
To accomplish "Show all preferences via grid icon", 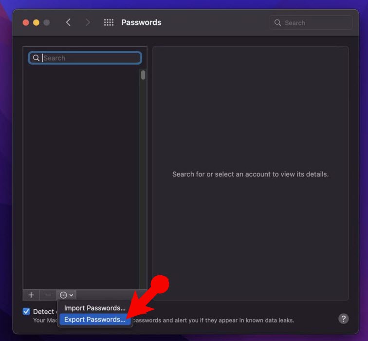I will click(109, 22).
